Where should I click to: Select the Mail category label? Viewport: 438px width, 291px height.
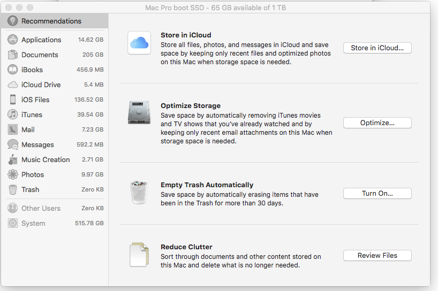[28, 130]
